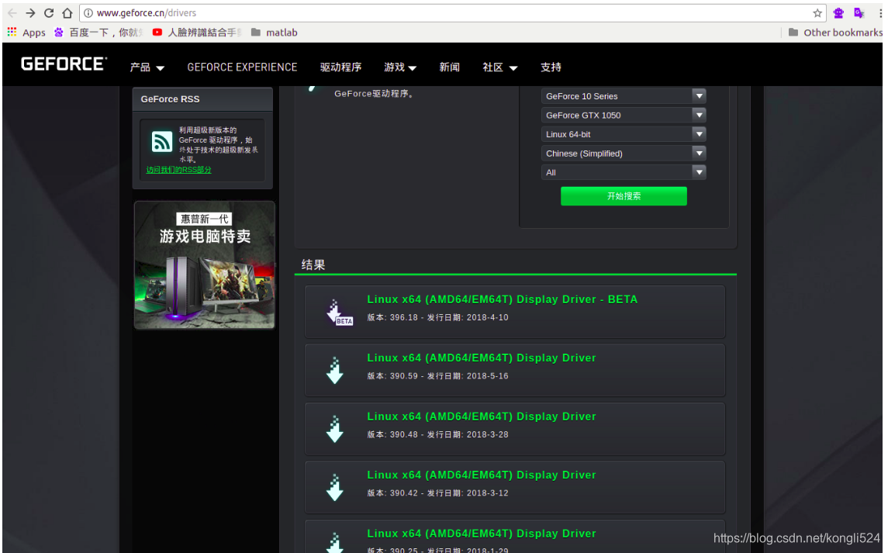Click the 开始搜索 search button
Image resolution: width=888 pixels, height=553 pixels.
(x=624, y=196)
